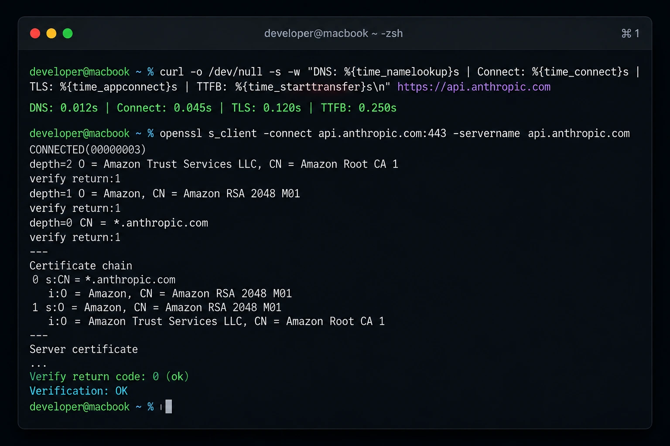Click the 'Server certificate' line
This screenshot has height=446, width=670.
point(84,349)
